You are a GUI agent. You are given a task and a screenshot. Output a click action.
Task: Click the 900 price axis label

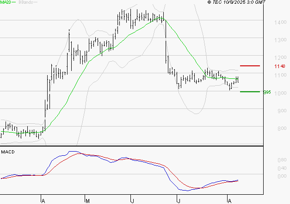[282, 111]
